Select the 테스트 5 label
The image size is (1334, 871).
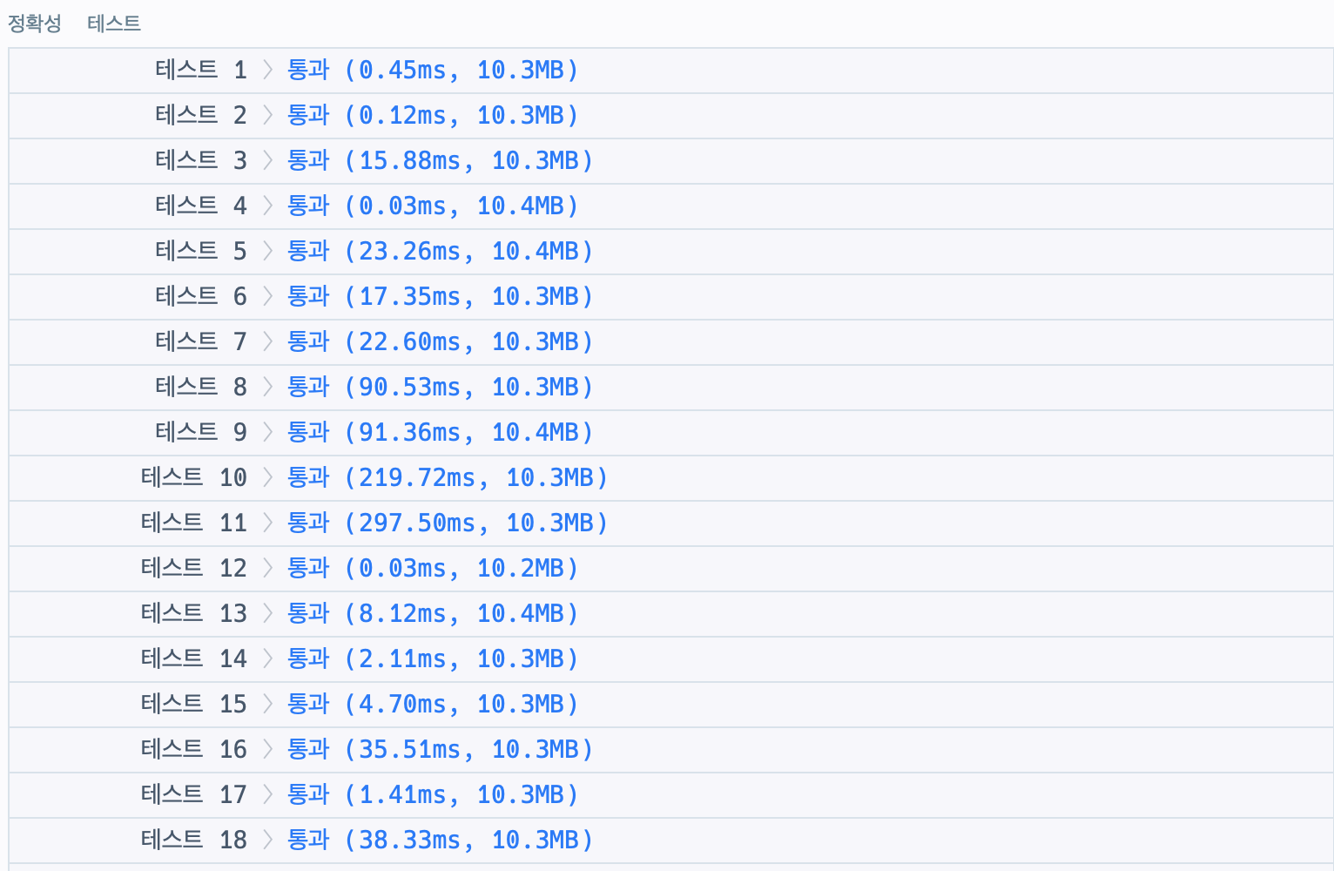pyautogui.click(x=201, y=251)
